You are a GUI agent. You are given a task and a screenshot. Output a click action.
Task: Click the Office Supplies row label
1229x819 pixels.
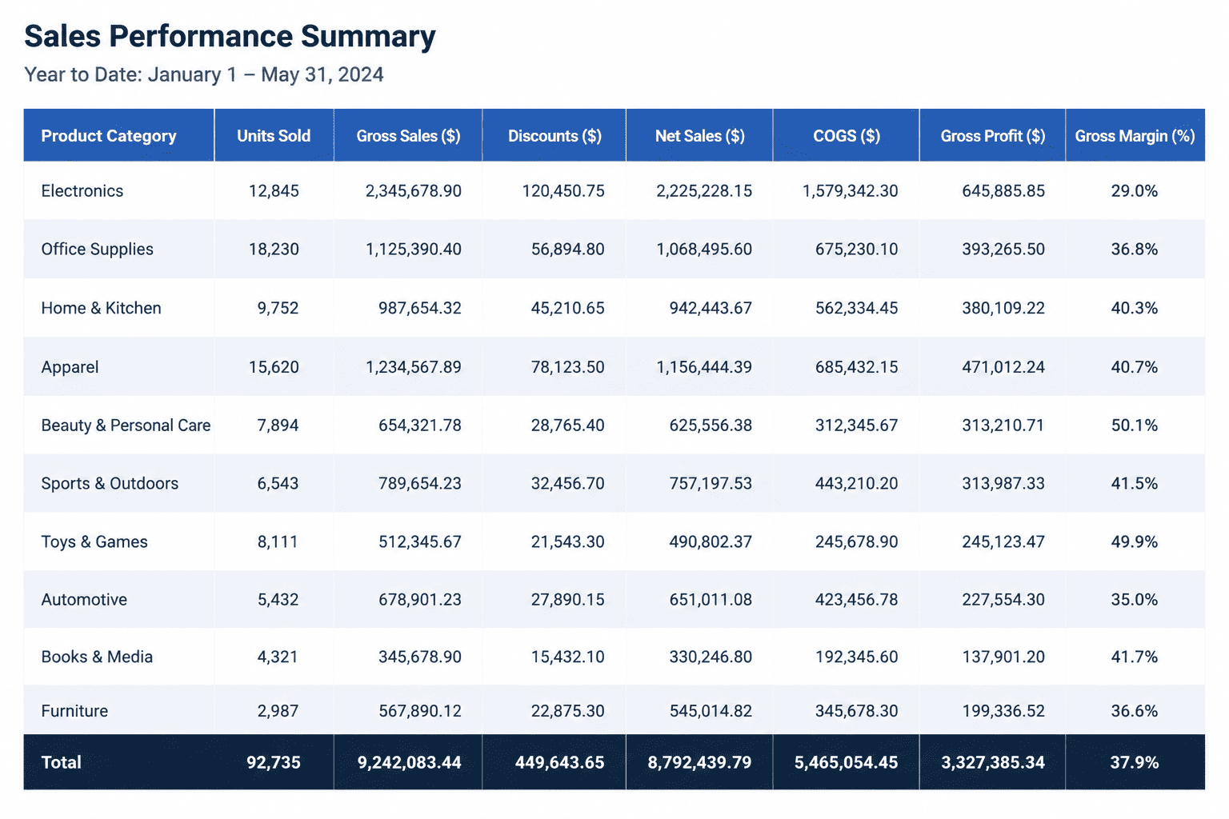pos(98,250)
